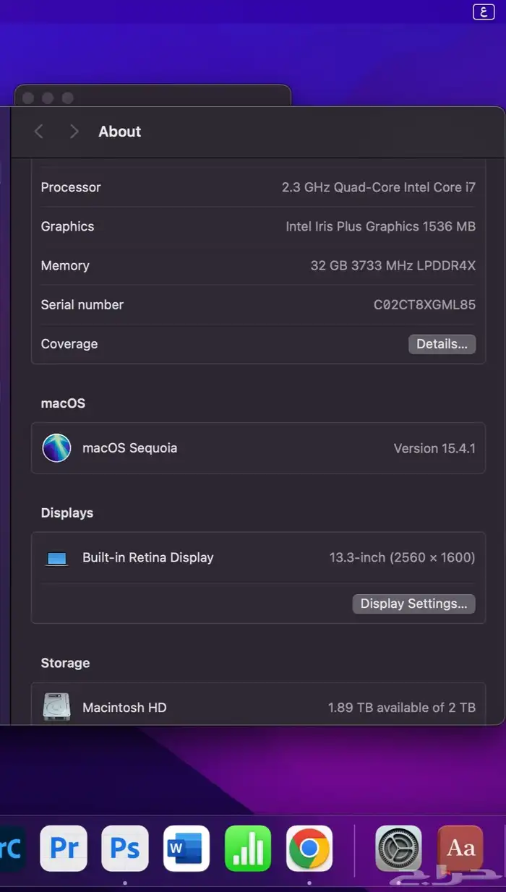
Task: Navigate back using the left chevron
Action: pyautogui.click(x=38, y=131)
